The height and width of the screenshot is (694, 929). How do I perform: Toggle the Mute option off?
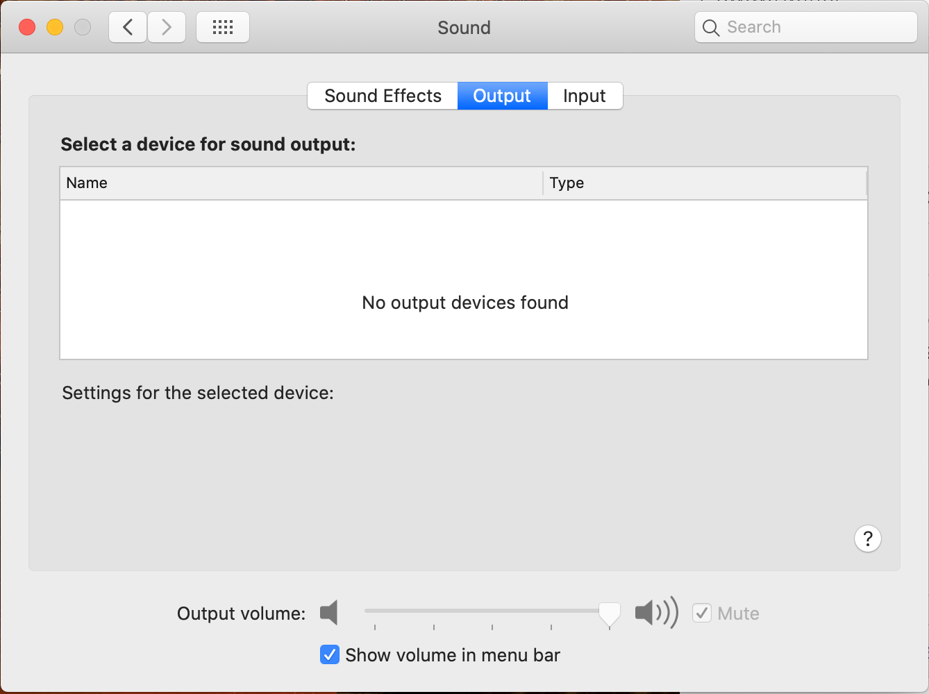[x=701, y=613]
